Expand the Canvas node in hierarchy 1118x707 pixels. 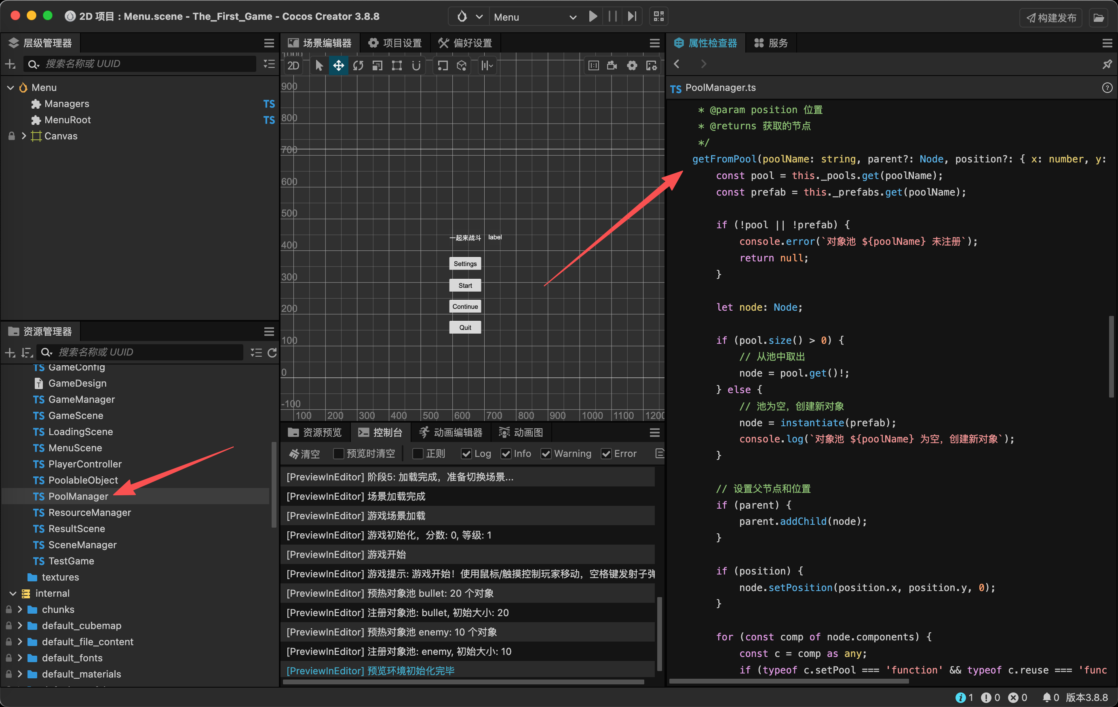24,136
